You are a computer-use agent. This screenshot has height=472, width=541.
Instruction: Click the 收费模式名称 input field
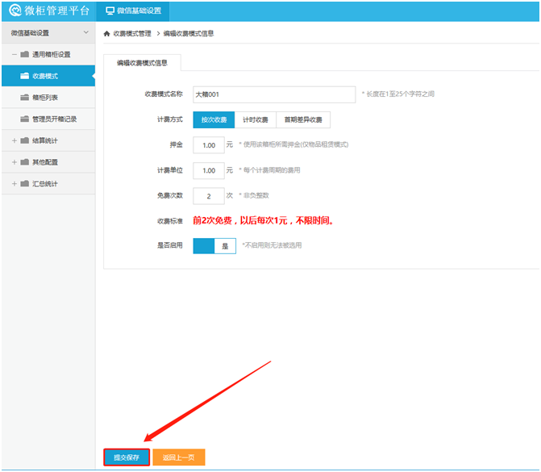coord(274,94)
